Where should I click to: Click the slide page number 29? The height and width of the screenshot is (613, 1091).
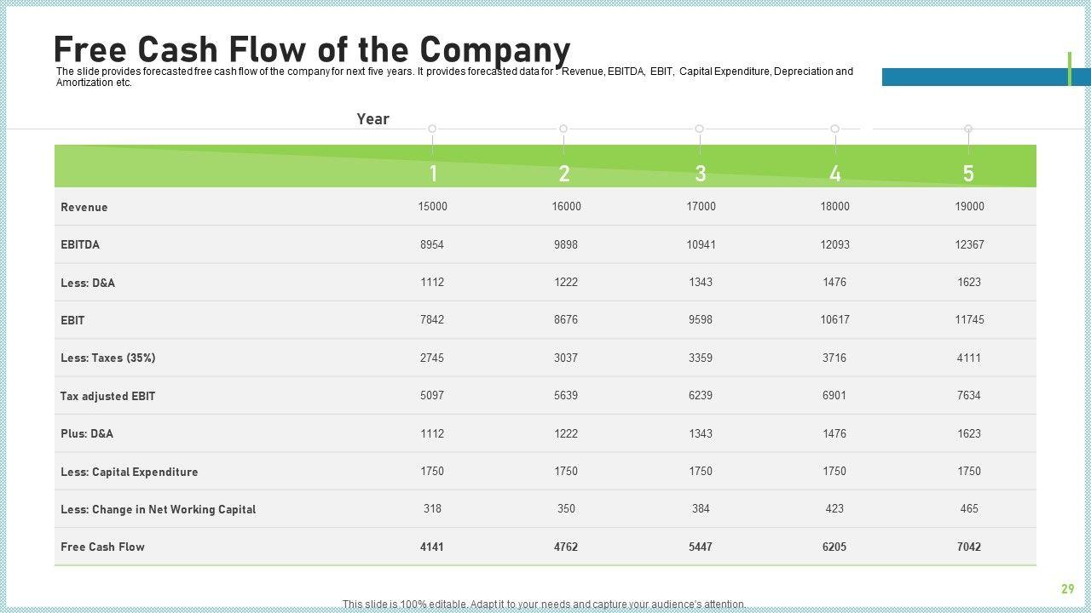pyautogui.click(x=1067, y=589)
